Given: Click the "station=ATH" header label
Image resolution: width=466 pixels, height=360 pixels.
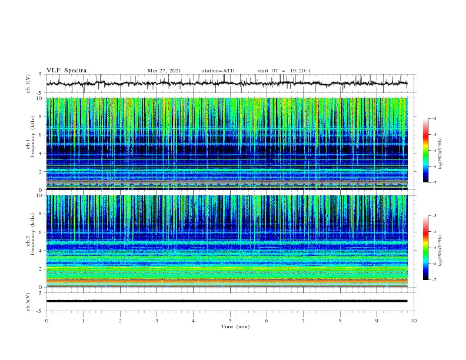Looking at the screenshot, I should coord(218,71).
